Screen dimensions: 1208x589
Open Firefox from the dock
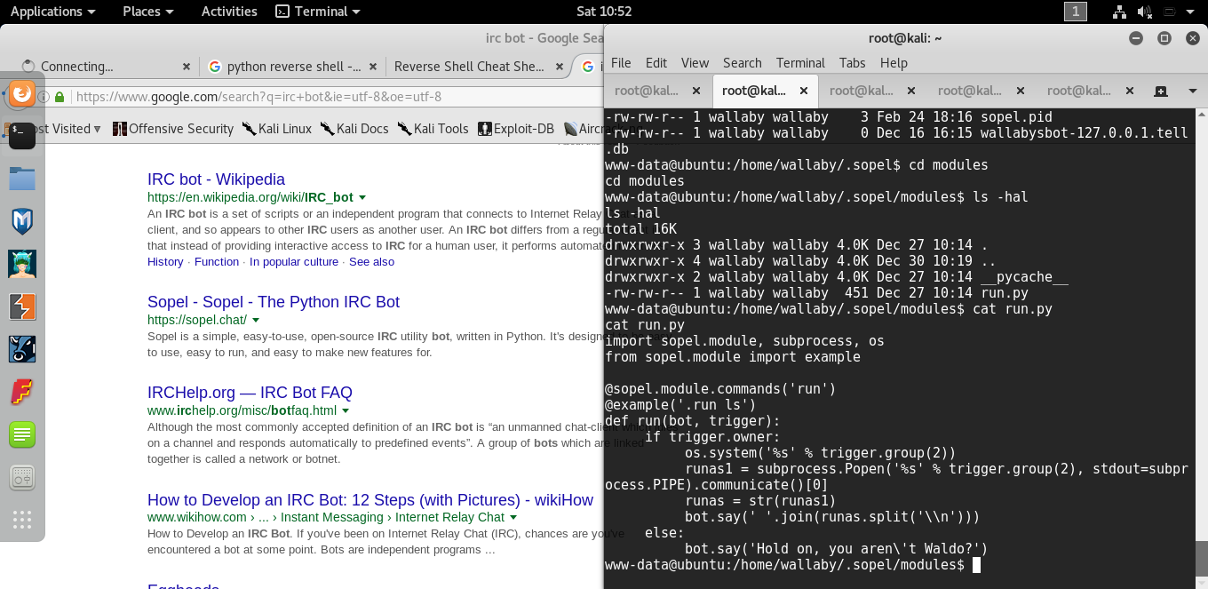21,92
